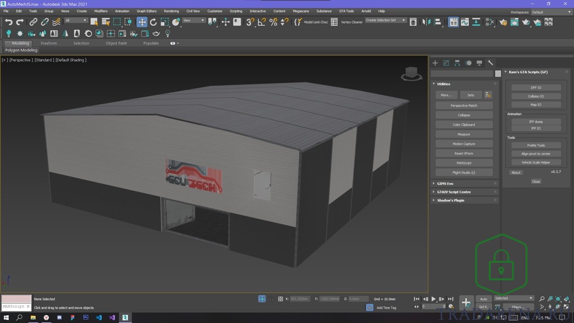The image size is (574, 323).
Task: Open the Rendered Frame Window icon
Action: pyautogui.click(x=514, y=22)
